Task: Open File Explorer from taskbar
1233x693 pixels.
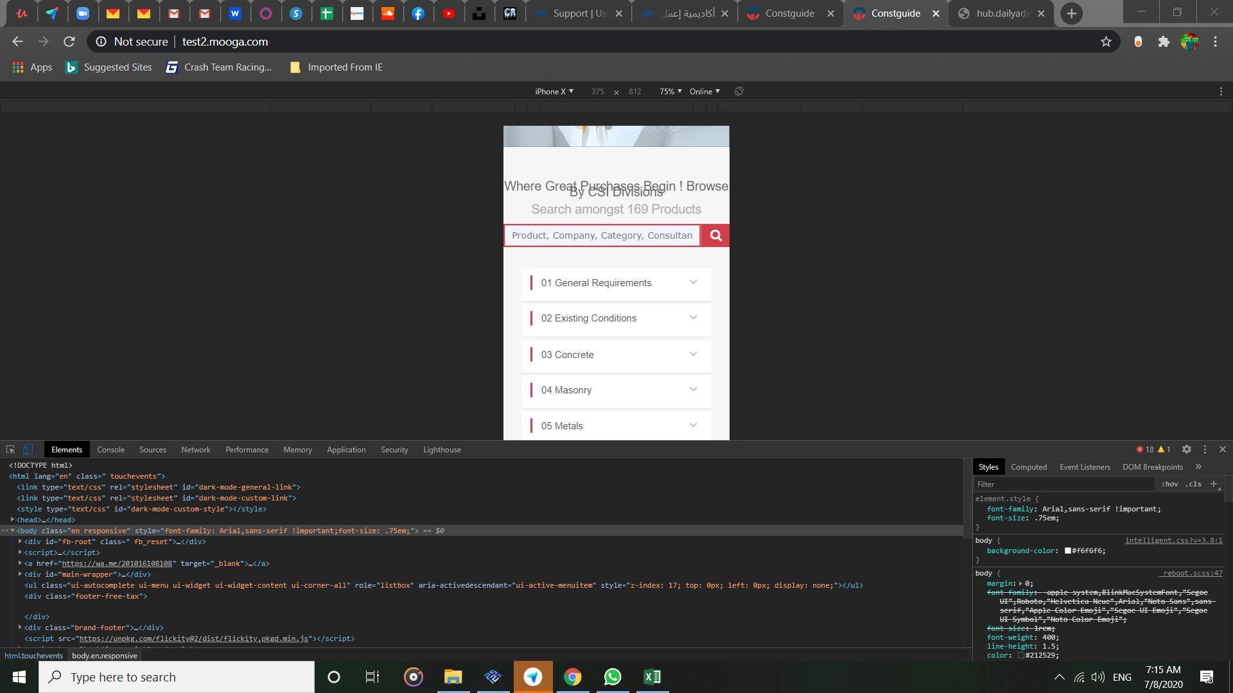Action: 453,677
